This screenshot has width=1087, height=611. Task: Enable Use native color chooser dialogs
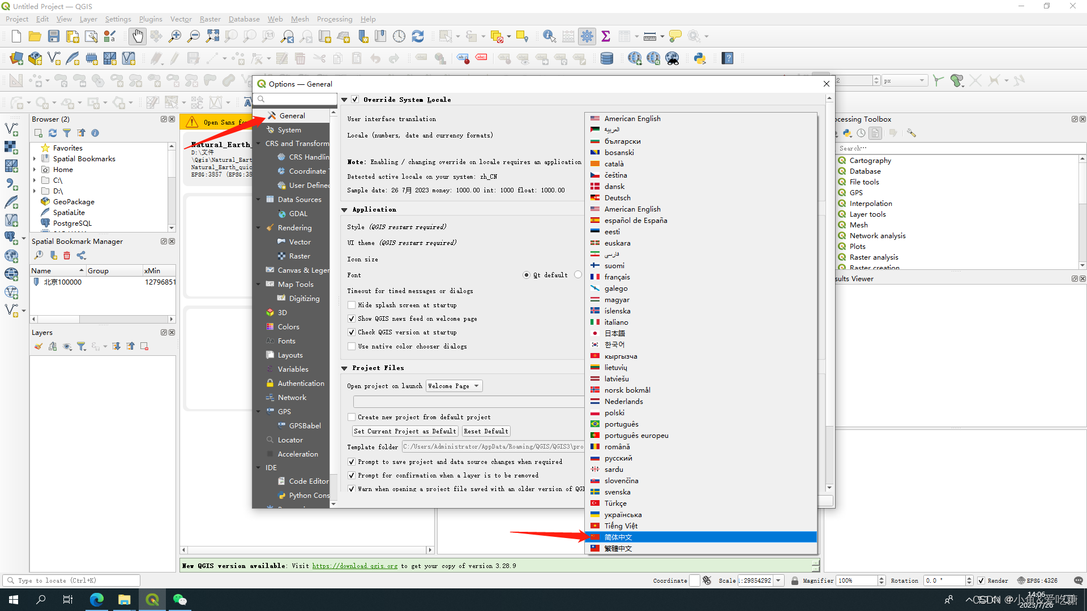tap(352, 346)
